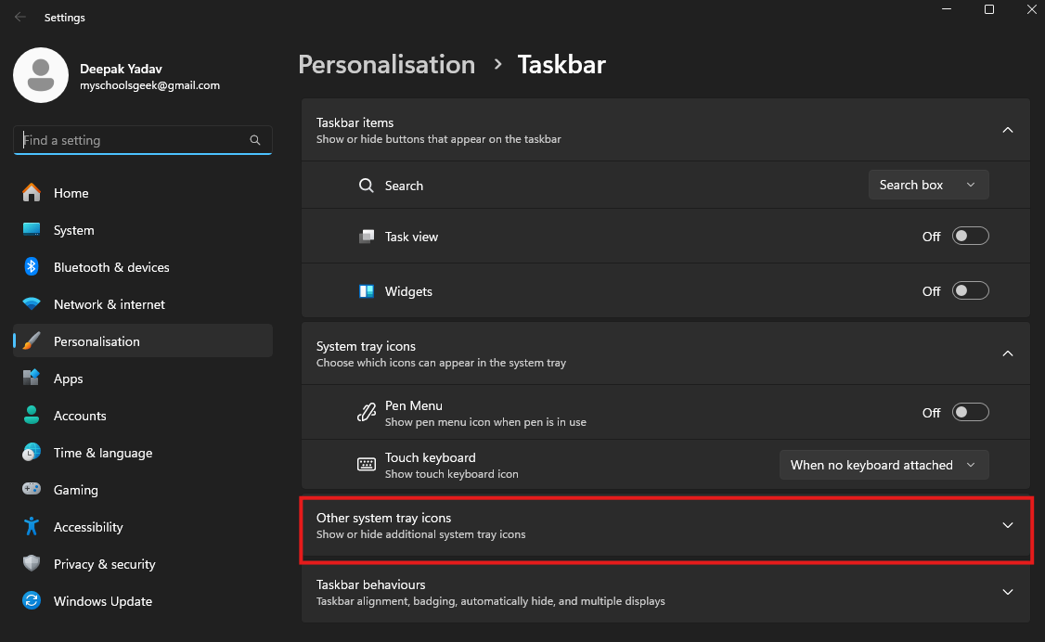Image resolution: width=1045 pixels, height=642 pixels.
Task: Open the Apps settings category
Action: pos(69,379)
